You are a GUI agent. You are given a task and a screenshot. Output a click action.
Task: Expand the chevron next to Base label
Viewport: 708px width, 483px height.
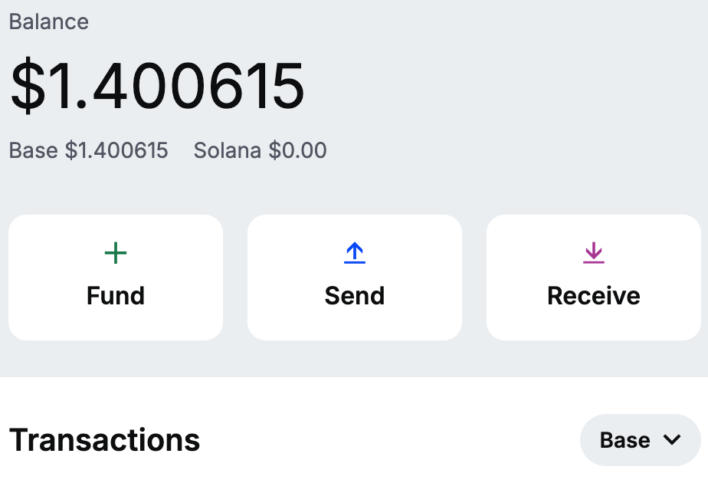coord(673,440)
